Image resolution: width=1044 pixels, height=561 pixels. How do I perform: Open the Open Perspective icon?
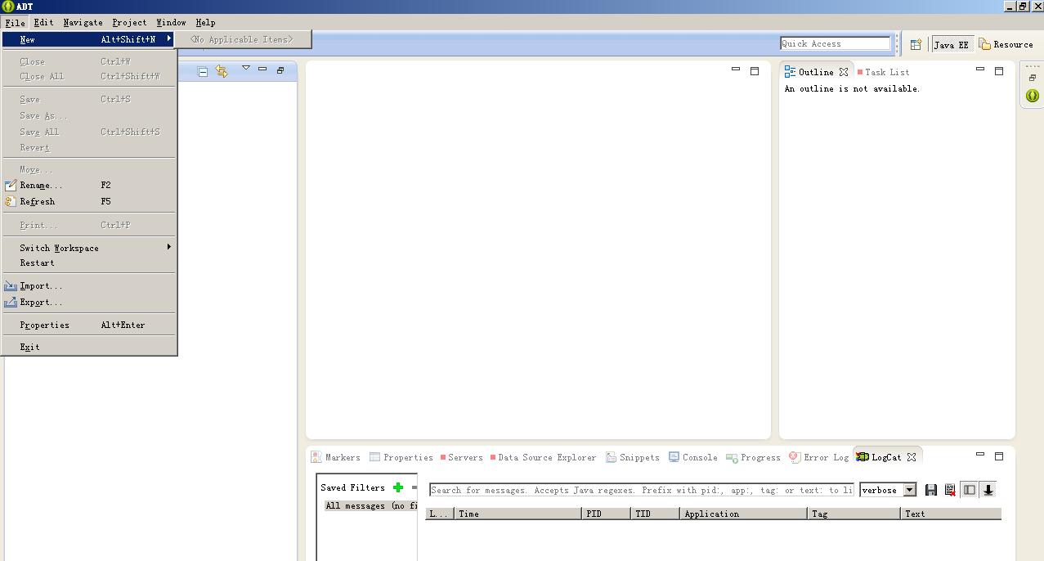click(x=916, y=44)
